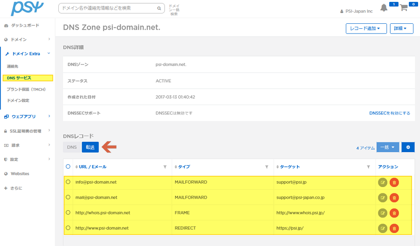Click the globe icon next to ドメイン

(x=6, y=40)
